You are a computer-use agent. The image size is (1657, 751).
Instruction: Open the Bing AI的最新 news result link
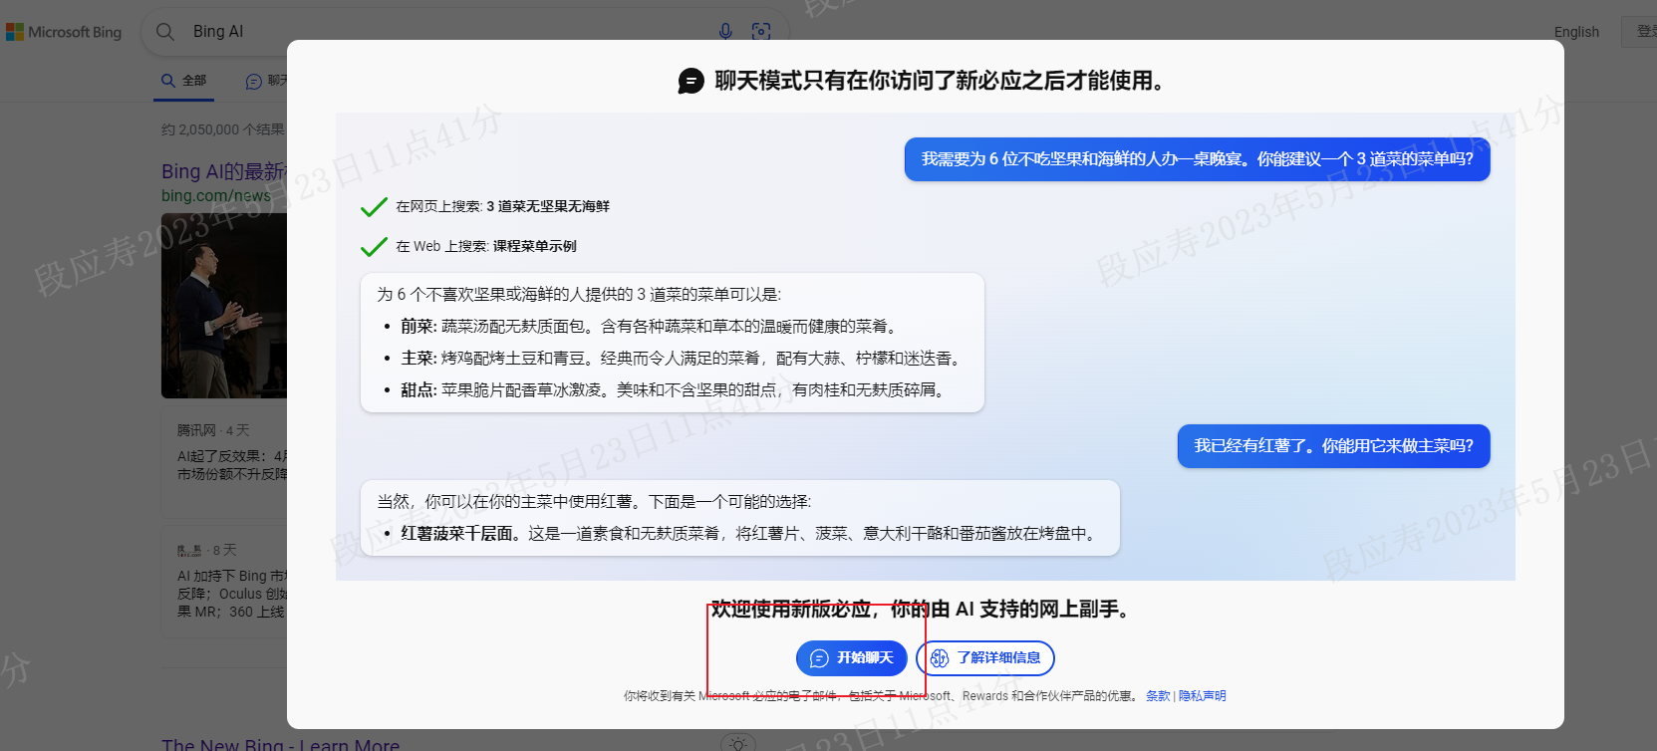[x=224, y=171]
